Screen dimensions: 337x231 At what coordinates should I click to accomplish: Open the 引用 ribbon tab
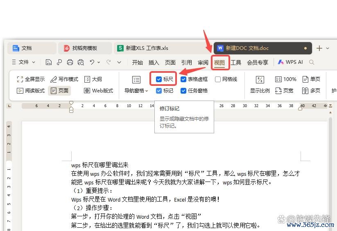tap(187, 63)
